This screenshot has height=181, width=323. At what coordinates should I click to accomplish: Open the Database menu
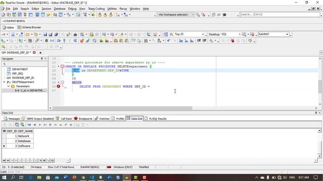tap(60, 9)
